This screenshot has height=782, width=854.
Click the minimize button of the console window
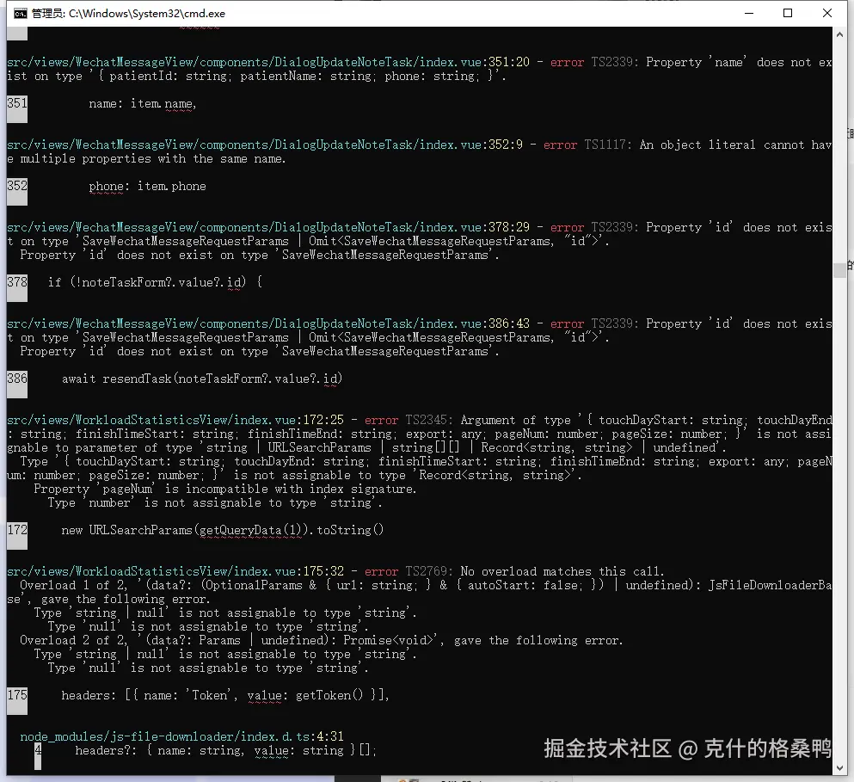point(747,13)
